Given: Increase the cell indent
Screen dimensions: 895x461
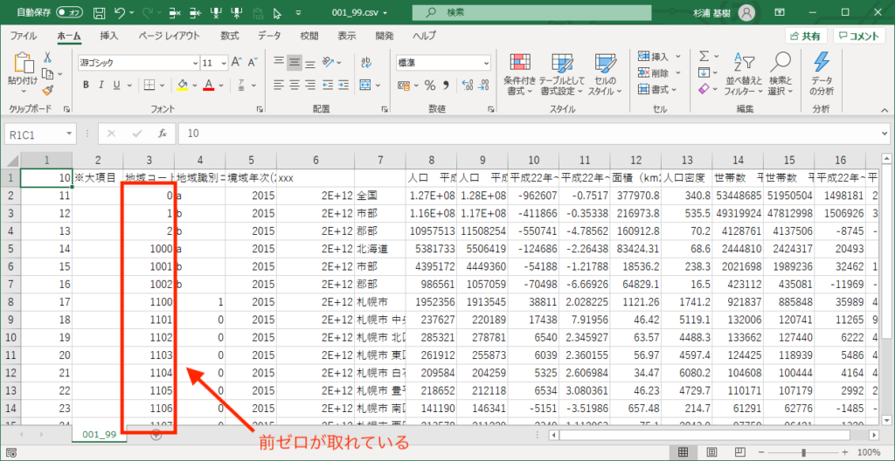Looking at the screenshot, I should tap(343, 85).
